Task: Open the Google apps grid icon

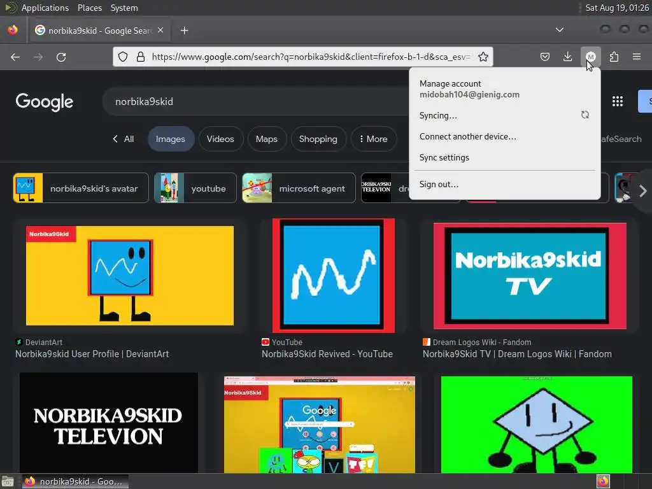Action: coord(618,101)
